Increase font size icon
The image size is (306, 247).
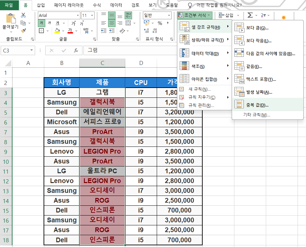(x=74, y=23)
